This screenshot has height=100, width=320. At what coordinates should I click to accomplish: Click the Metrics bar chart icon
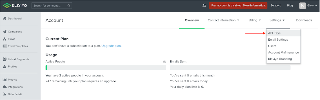click(5, 80)
